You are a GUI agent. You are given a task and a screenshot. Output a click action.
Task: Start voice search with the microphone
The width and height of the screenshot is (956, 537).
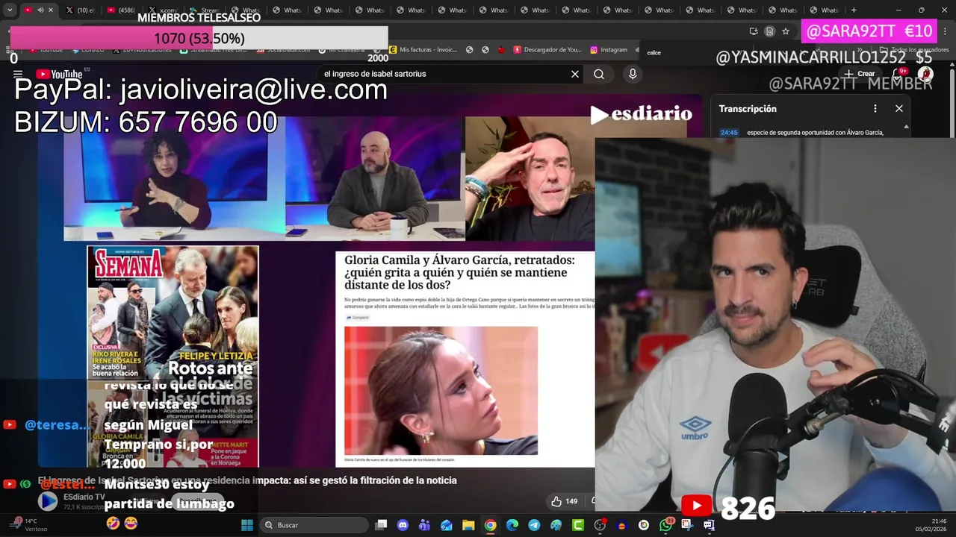633,74
